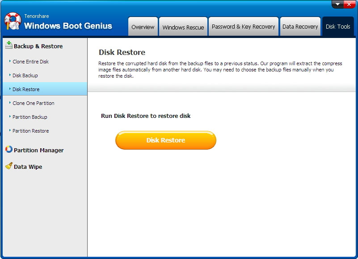Choose Partition Restore in sidebar

(x=30, y=131)
